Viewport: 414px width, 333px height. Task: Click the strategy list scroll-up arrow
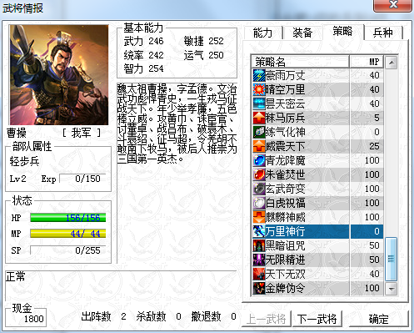point(392,63)
